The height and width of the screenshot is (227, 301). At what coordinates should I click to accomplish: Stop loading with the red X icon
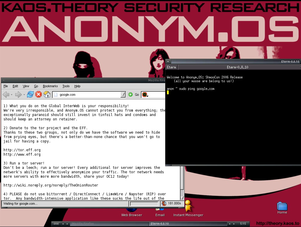click(39, 95)
